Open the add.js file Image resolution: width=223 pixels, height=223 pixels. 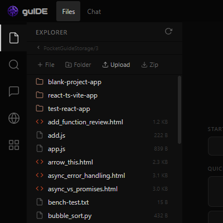coord(56,135)
